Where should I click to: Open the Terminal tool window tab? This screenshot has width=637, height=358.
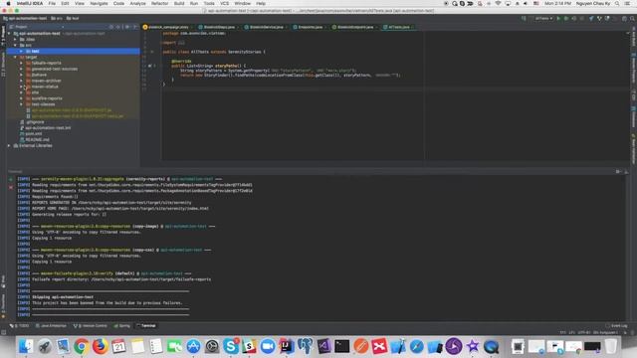coord(146,326)
